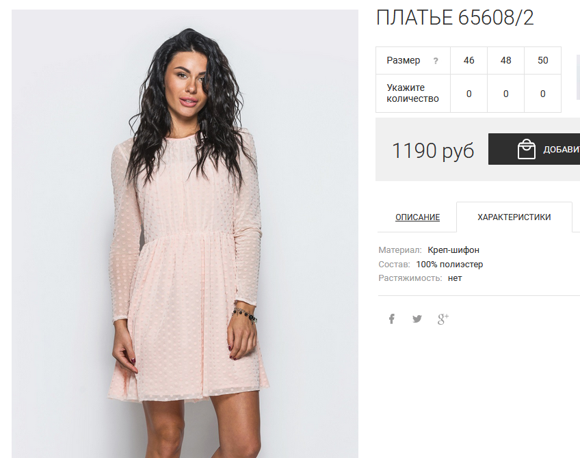
Task: Open size help question mark
Action: coord(436,61)
